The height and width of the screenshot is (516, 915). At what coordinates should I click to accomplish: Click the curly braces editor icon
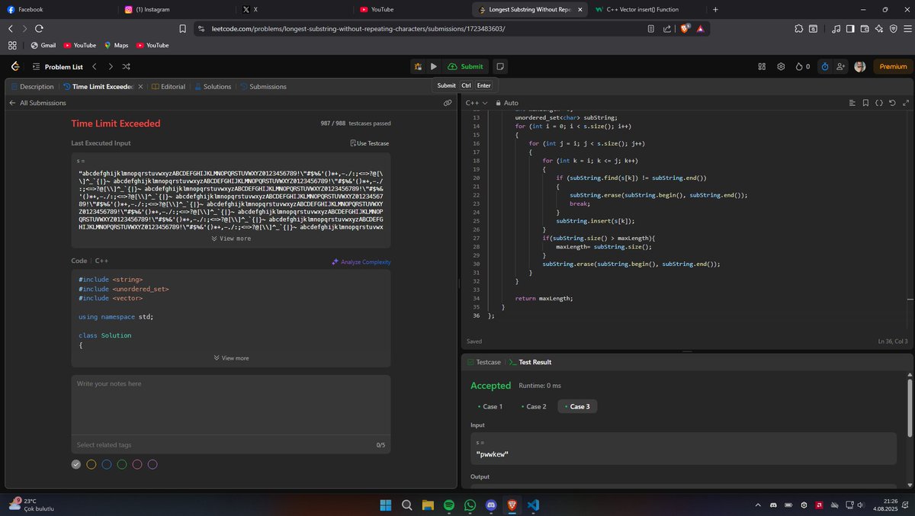tap(879, 103)
